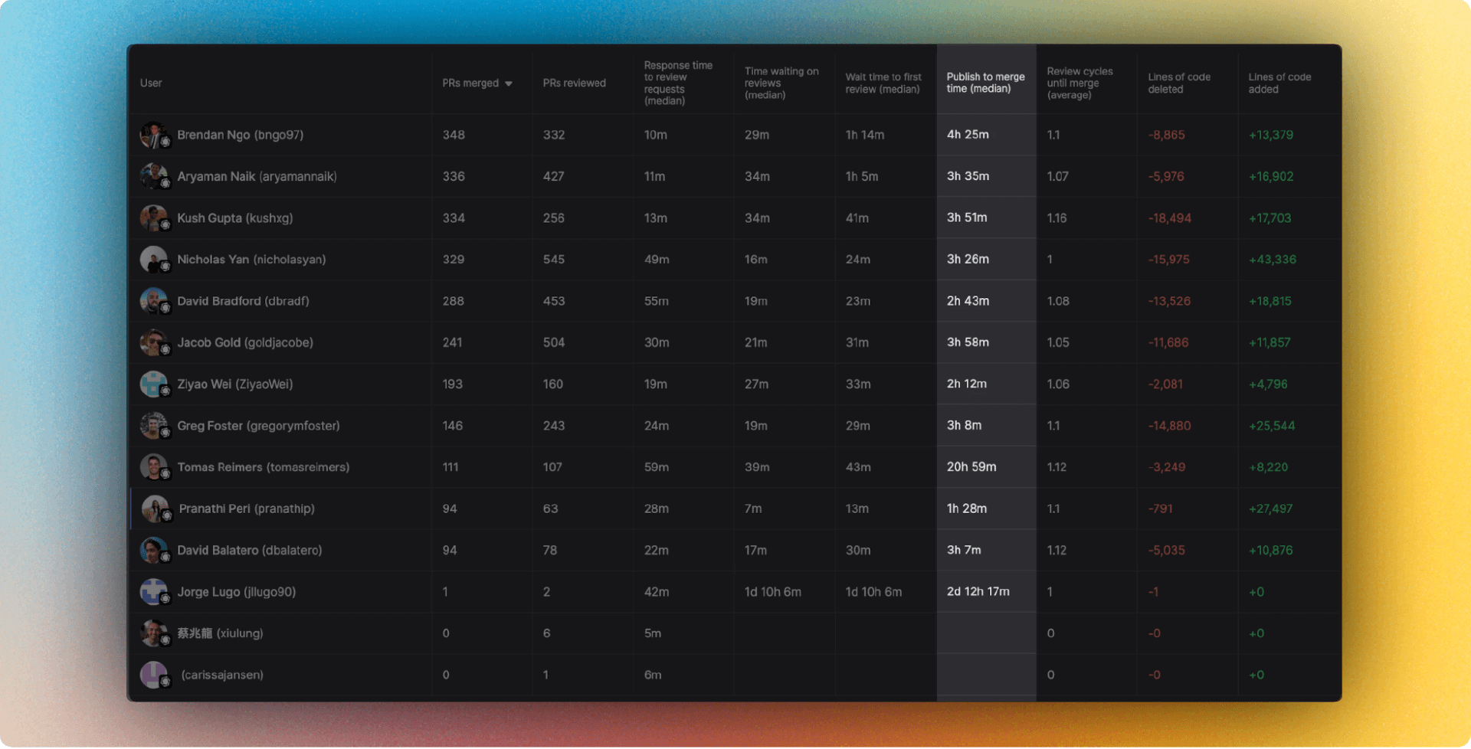Click Brendan Ngo's profile avatar

156,135
